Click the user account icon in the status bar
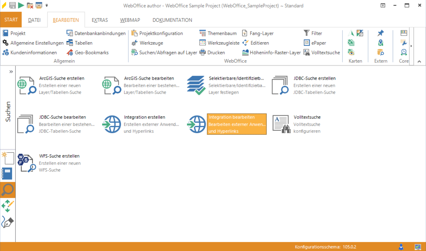426x251 pixels. pyautogui.click(x=400, y=247)
